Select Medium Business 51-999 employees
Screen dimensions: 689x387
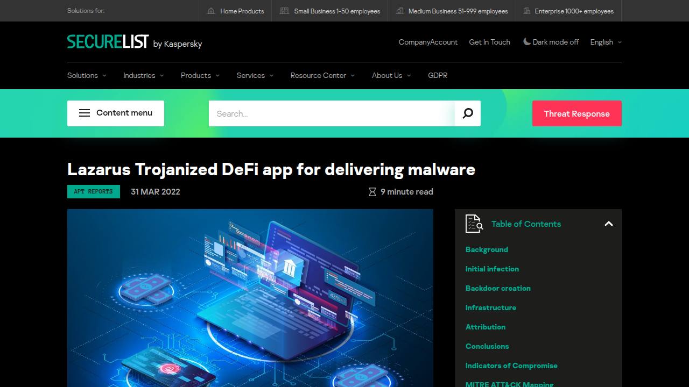[x=452, y=11]
